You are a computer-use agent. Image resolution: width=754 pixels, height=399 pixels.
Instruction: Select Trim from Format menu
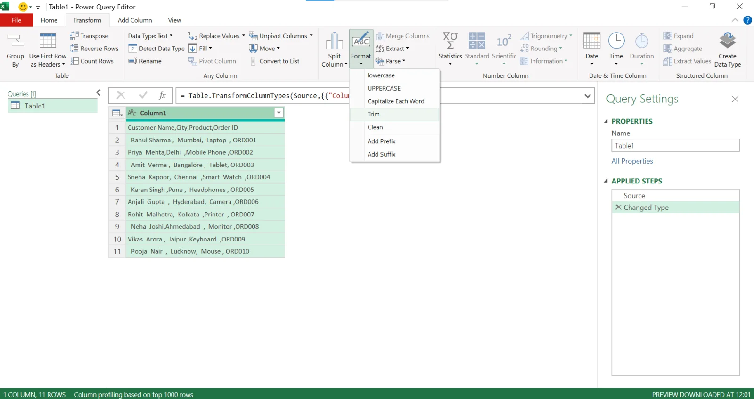(x=395, y=114)
